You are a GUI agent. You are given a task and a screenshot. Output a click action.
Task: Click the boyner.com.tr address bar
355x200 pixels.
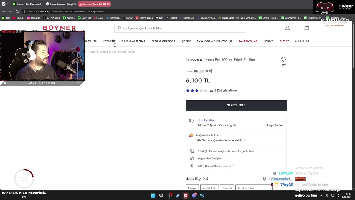click(x=166, y=11)
